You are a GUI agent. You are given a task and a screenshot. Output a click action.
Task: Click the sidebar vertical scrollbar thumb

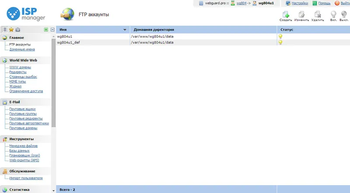(53, 83)
